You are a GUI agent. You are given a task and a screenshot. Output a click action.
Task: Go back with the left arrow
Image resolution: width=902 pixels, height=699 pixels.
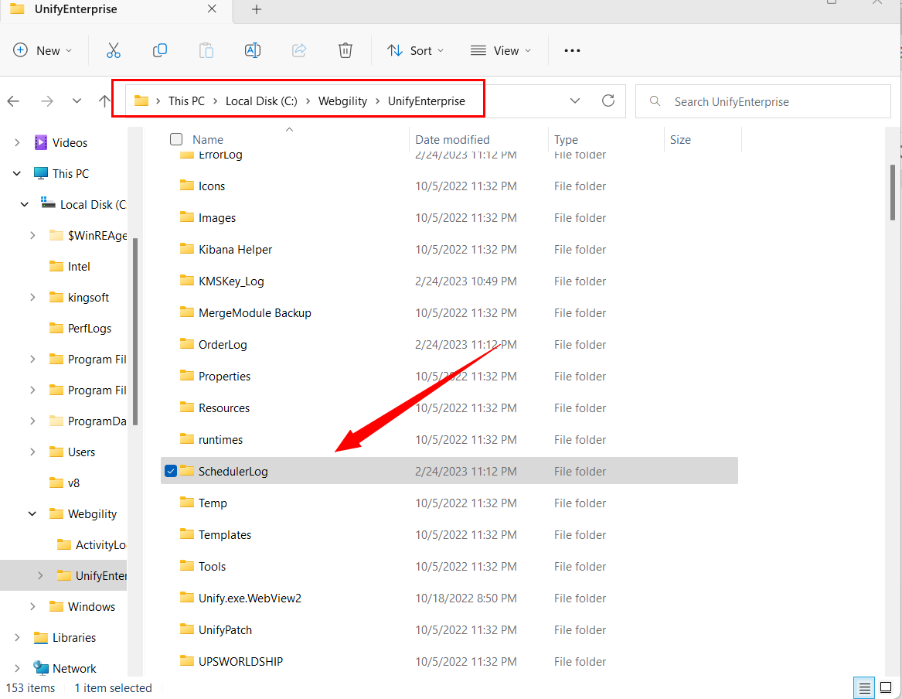13,101
